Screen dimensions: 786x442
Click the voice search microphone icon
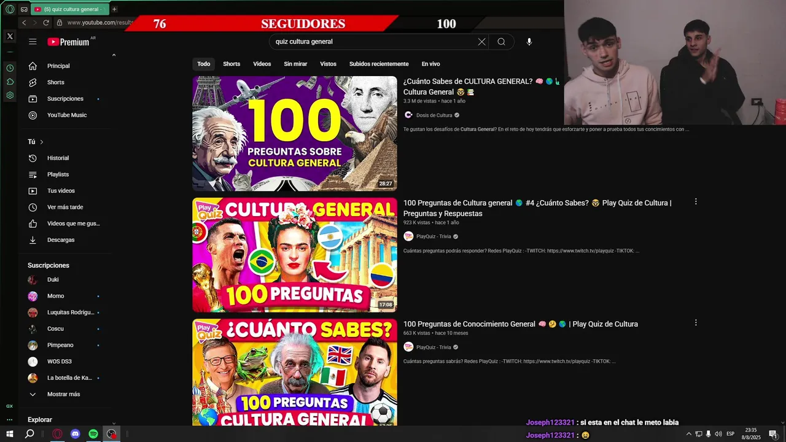coord(529,42)
